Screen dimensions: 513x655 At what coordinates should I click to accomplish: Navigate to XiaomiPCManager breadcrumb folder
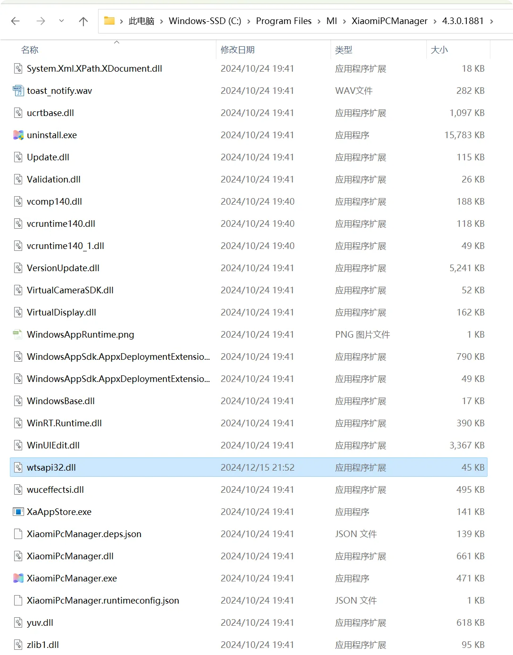tap(389, 21)
